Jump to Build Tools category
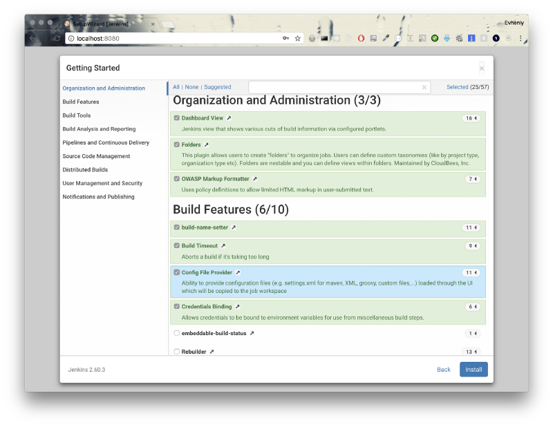 tap(77, 115)
